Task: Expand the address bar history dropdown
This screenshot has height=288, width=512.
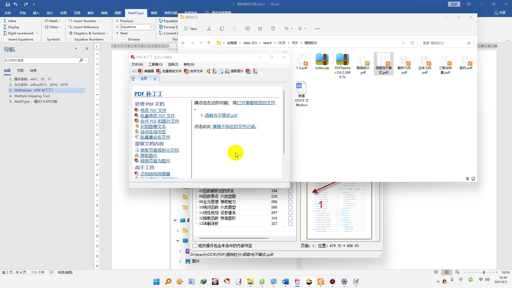Action: [x=403, y=43]
